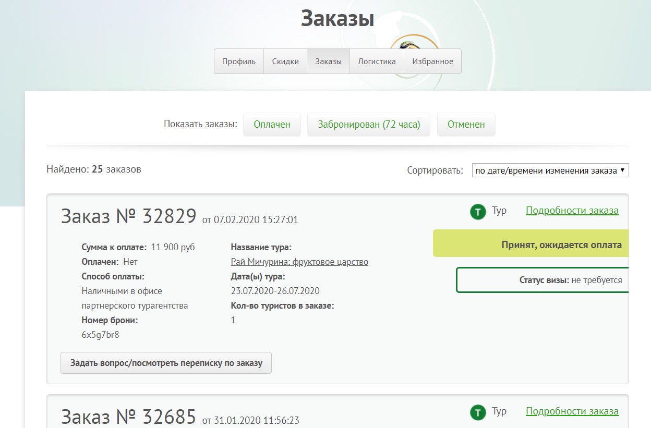
Task: Click the tour dates 23.07.2020-26.07.2020
Action: click(275, 291)
